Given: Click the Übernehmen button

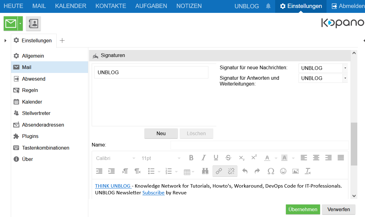Looking at the screenshot, I should point(303,209).
